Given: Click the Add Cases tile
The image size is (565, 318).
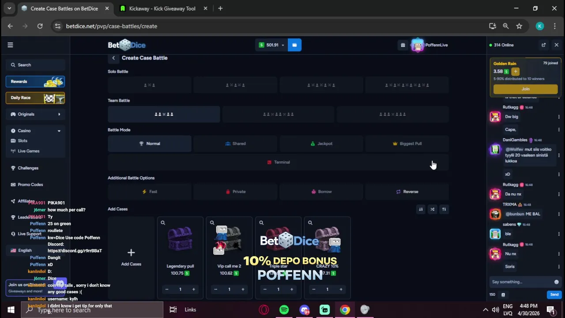Looking at the screenshot, I should 131,257.
